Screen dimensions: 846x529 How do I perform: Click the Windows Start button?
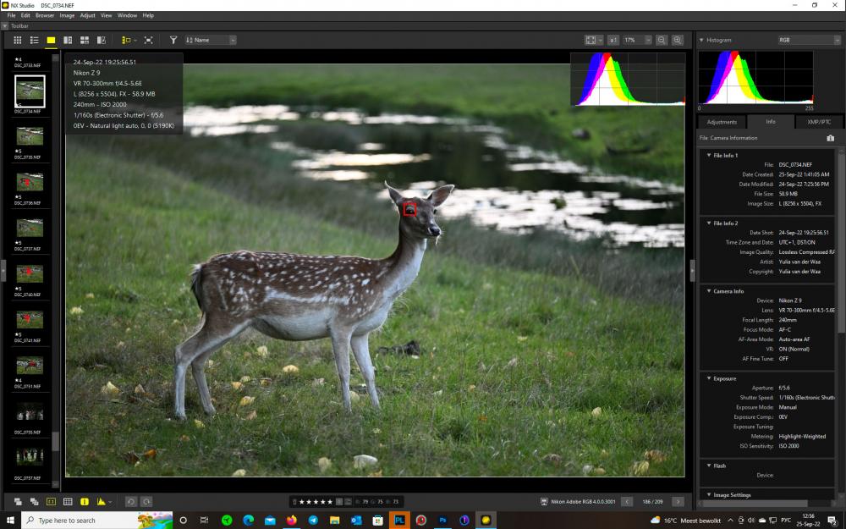pyautogui.click(x=10, y=520)
